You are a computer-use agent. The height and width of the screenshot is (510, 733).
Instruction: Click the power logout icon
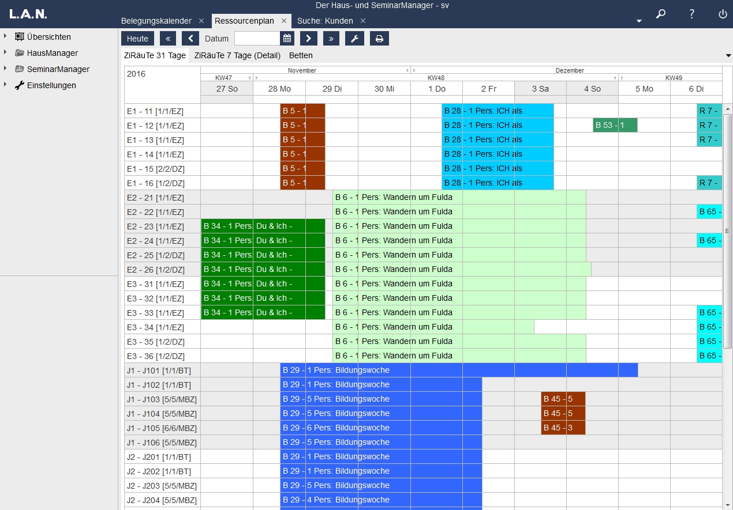(x=723, y=14)
